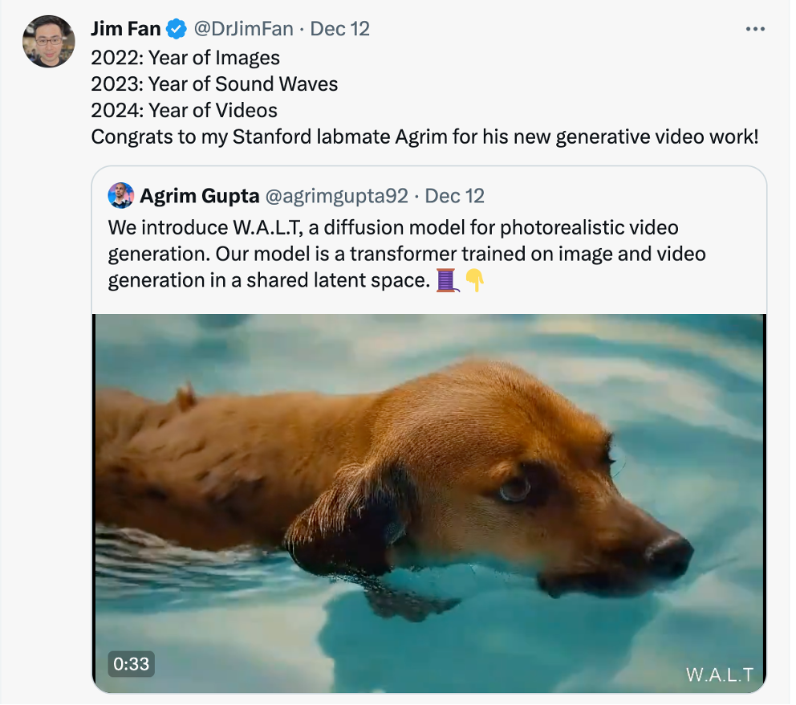Open the @DrJimFan handle link
This screenshot has width=796, height=705.
[x=244, y=29]
